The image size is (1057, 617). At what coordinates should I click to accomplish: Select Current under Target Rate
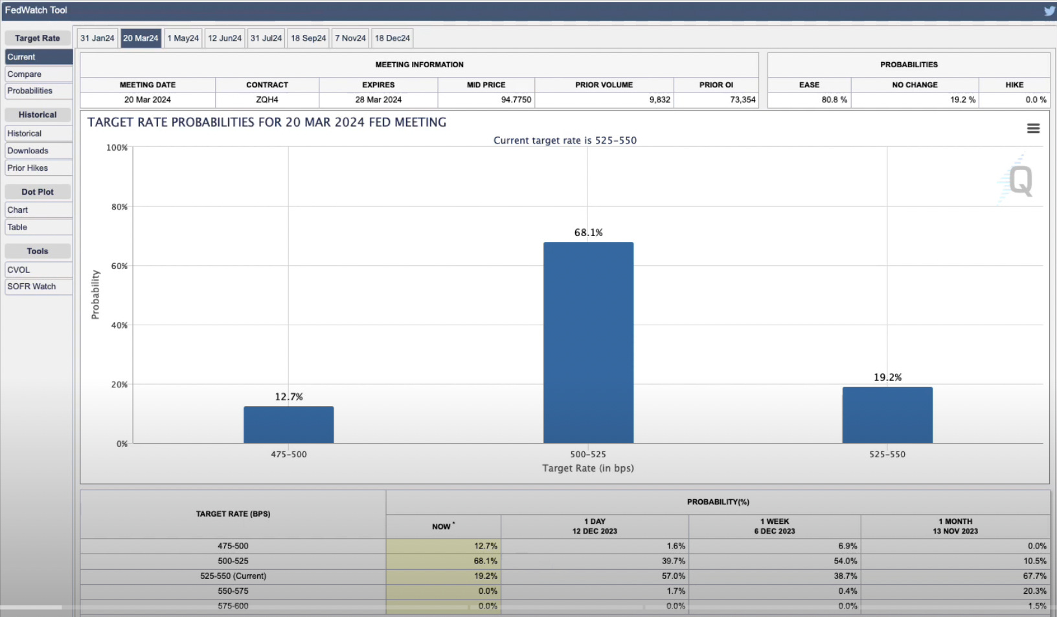(39, 57)
